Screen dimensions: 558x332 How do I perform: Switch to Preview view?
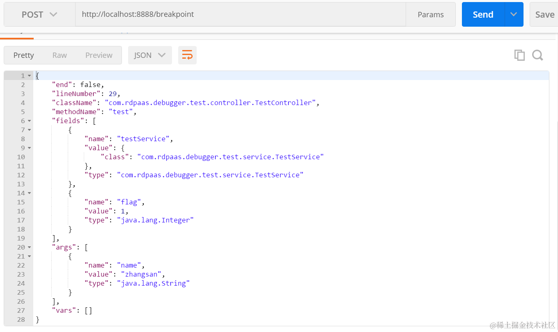click(x=99, y=55)
